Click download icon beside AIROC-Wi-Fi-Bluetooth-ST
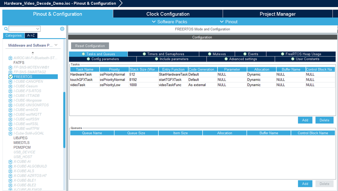This screenshot has width=338, height=191. 10,58
